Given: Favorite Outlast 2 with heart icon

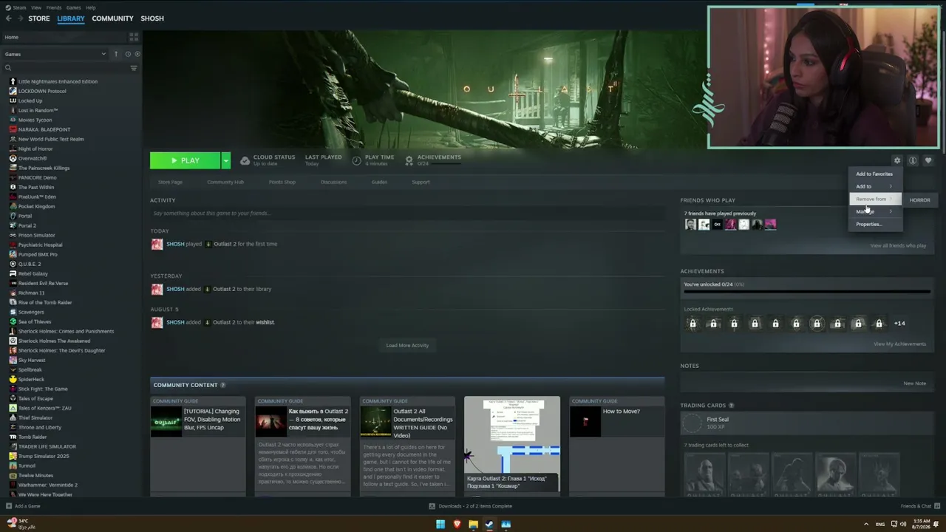Looking at the screenshot, I should tap(928, 161).
